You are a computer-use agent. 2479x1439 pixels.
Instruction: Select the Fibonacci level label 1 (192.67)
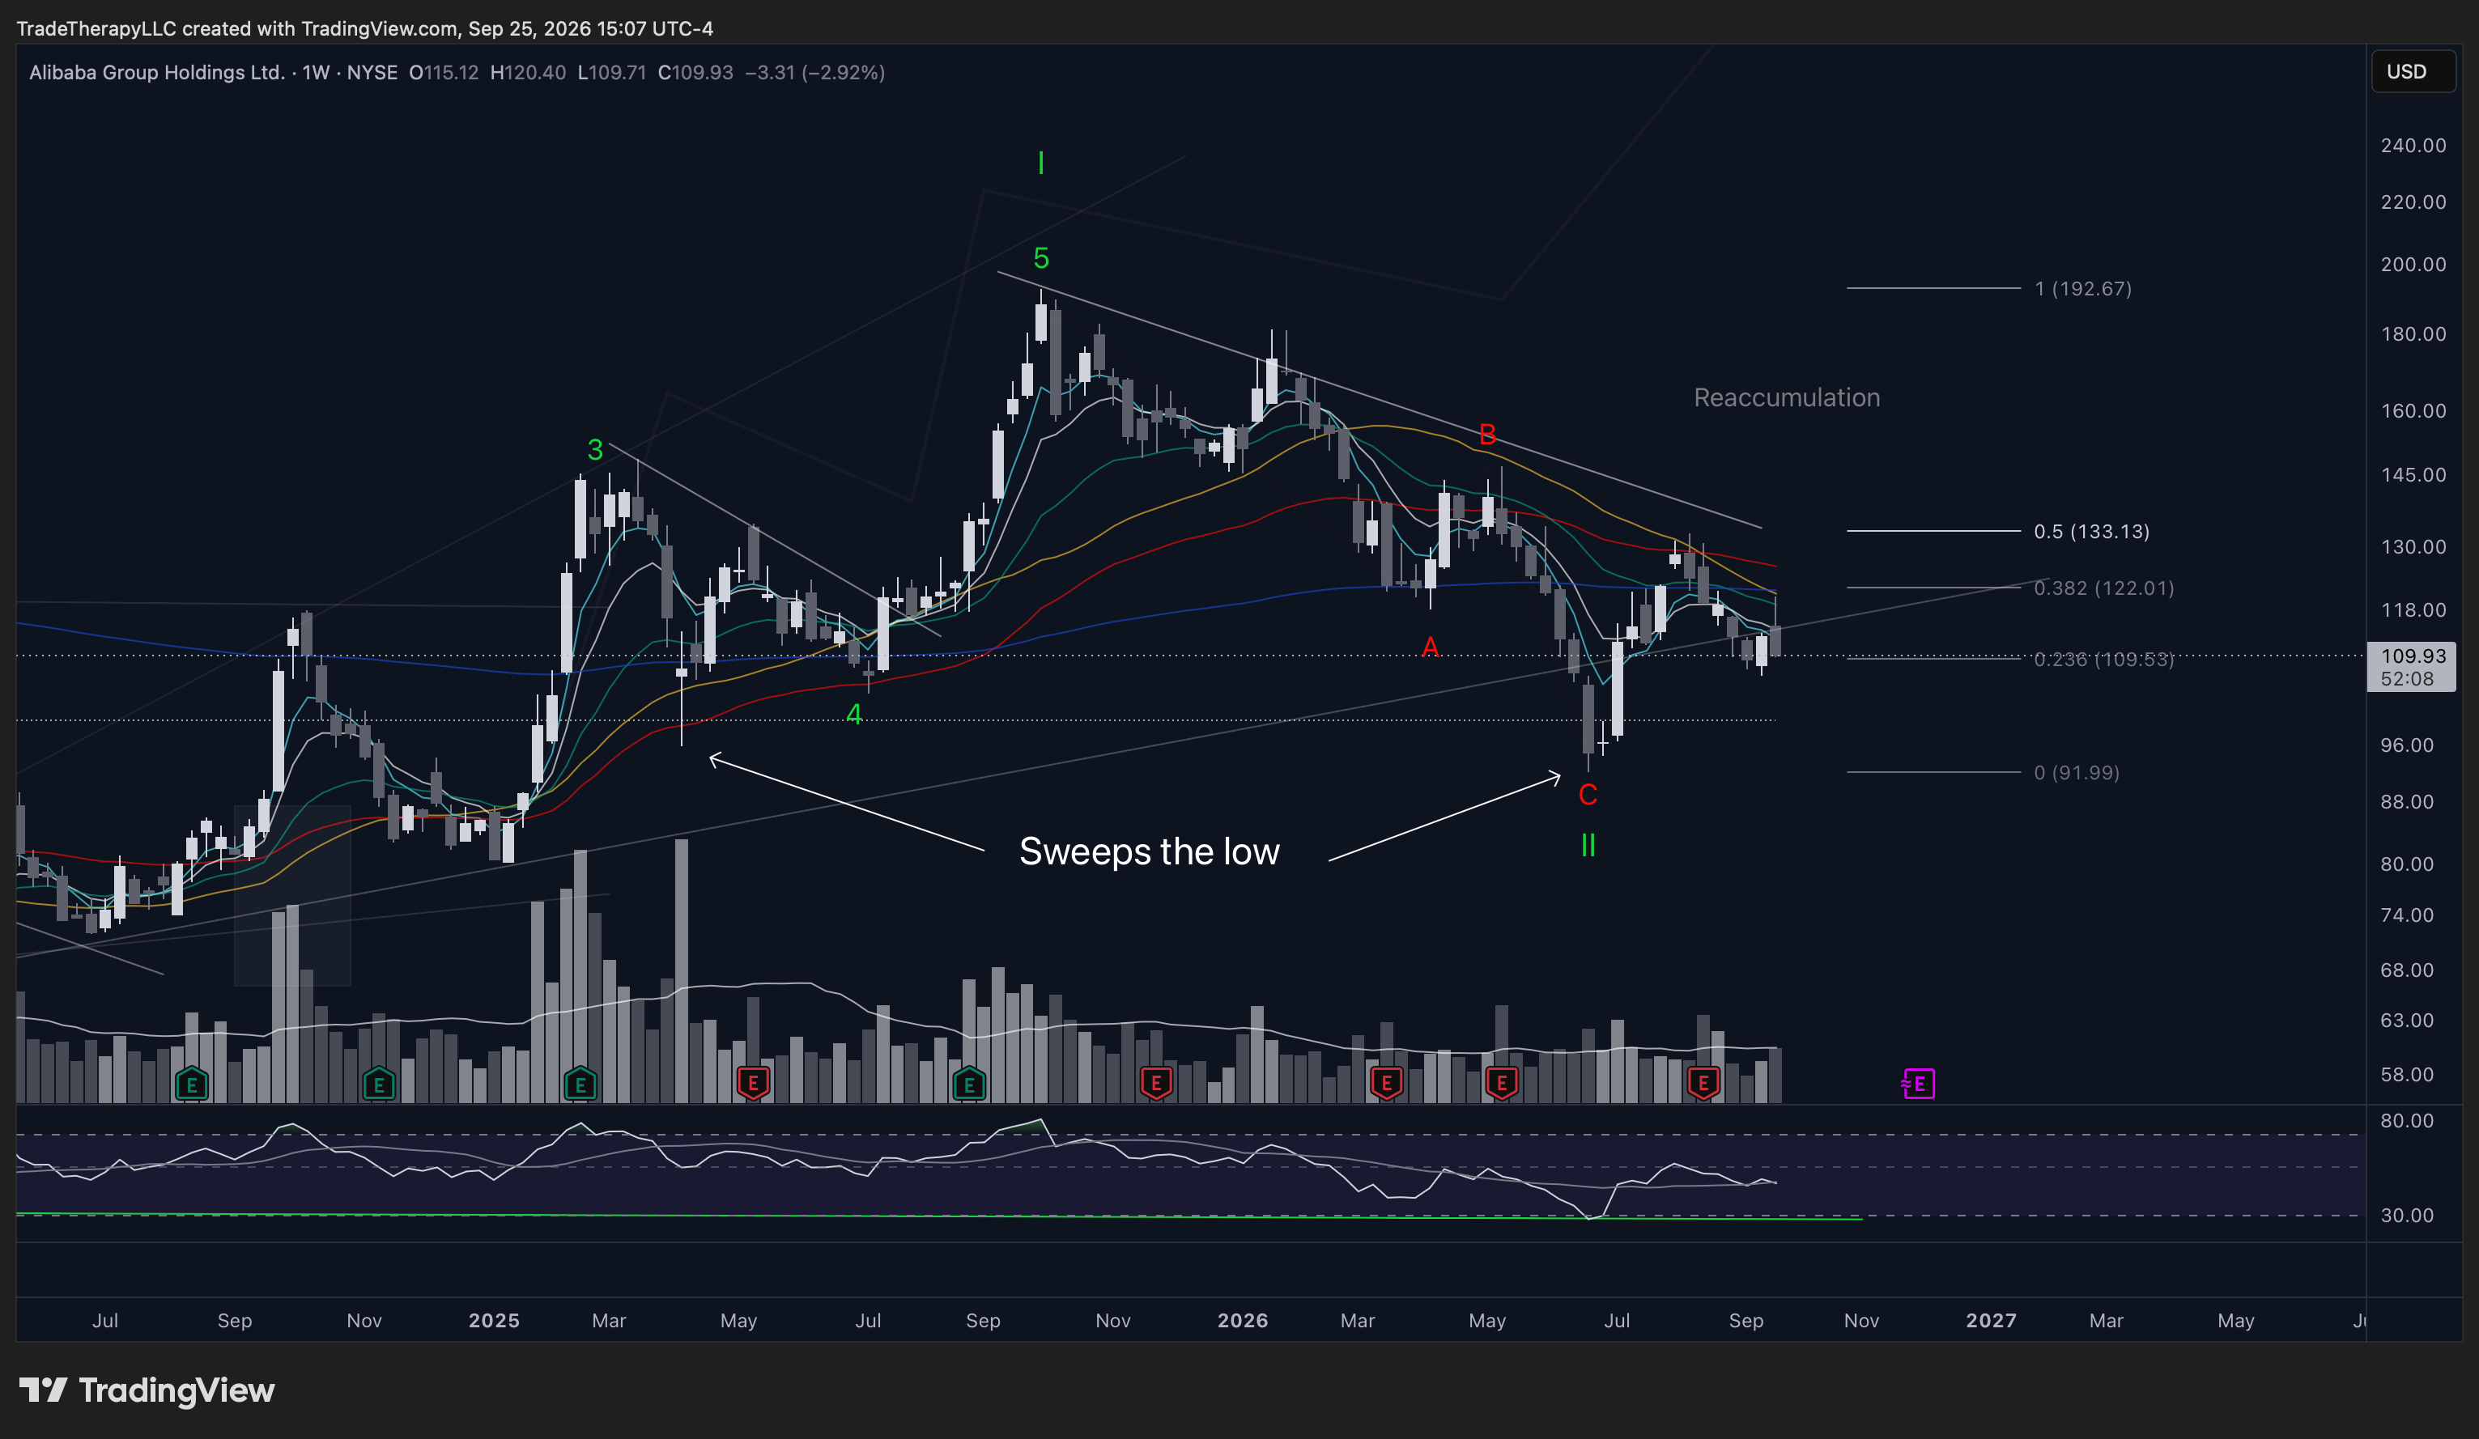(x=2082, y=288)
